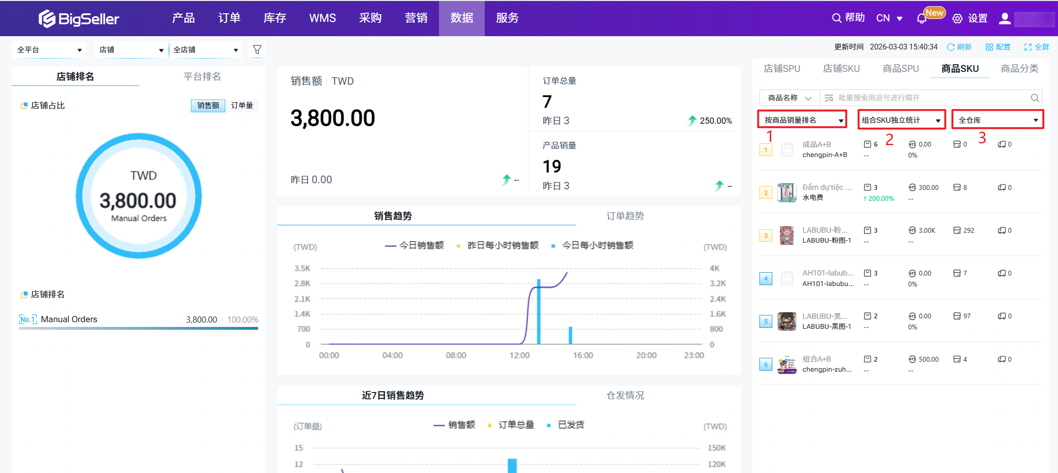Viewport: 1058px width, 473px height.
Task: Open the 按商品销量排名 sorting dropdown
Action: (802, 120)
